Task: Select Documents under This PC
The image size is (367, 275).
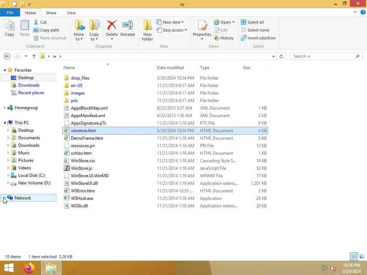Action: 29,138
